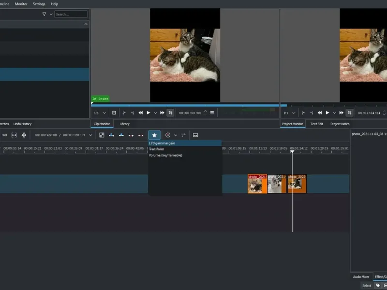Open the Clip Monitor 1:1 zoom dropdown

tap(104, 113)
